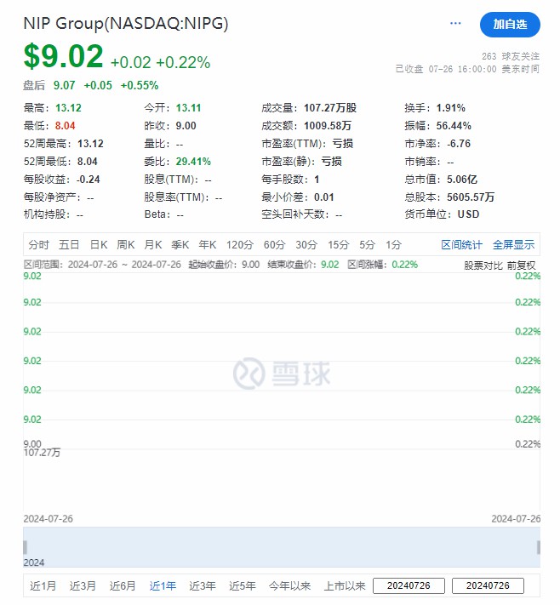
Task: Grab the right handle of range slider
Action: 539,547
